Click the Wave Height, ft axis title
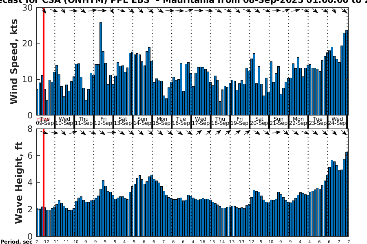The image size is (367, 244). pos(19,182)
